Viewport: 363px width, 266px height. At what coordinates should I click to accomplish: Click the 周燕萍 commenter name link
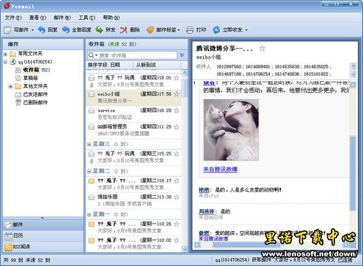tap(206, 212)
